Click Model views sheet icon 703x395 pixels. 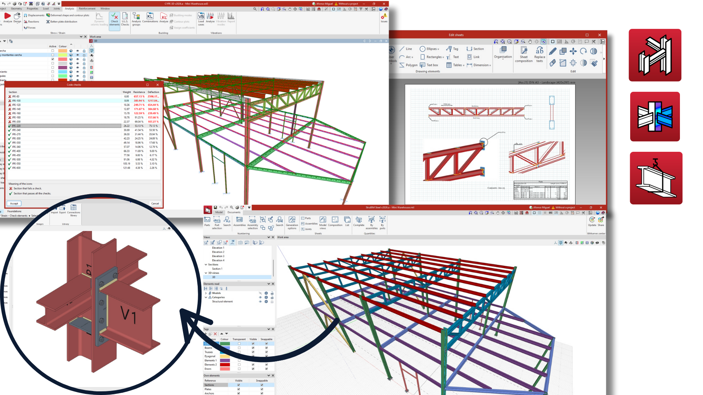(x=323, y=220)
